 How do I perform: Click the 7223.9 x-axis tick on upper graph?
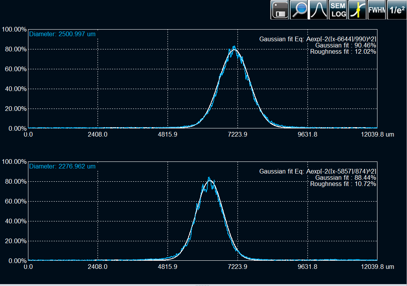(x=238, y=135)
